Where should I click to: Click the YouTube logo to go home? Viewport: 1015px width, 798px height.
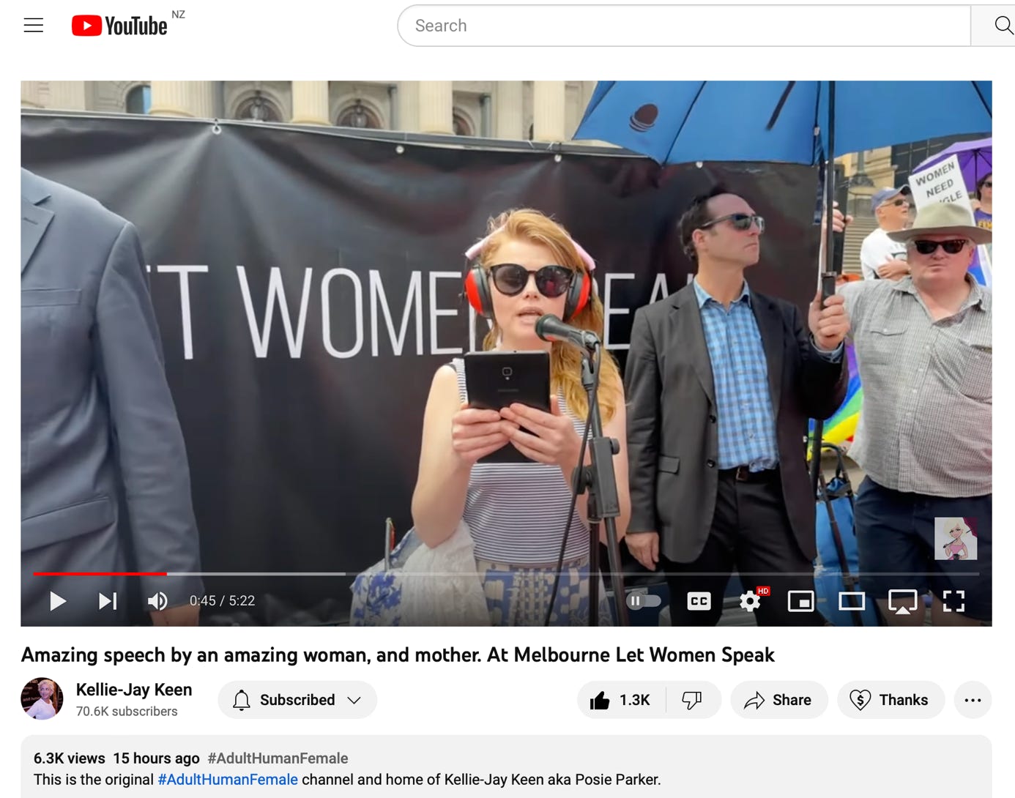point(120,26)
